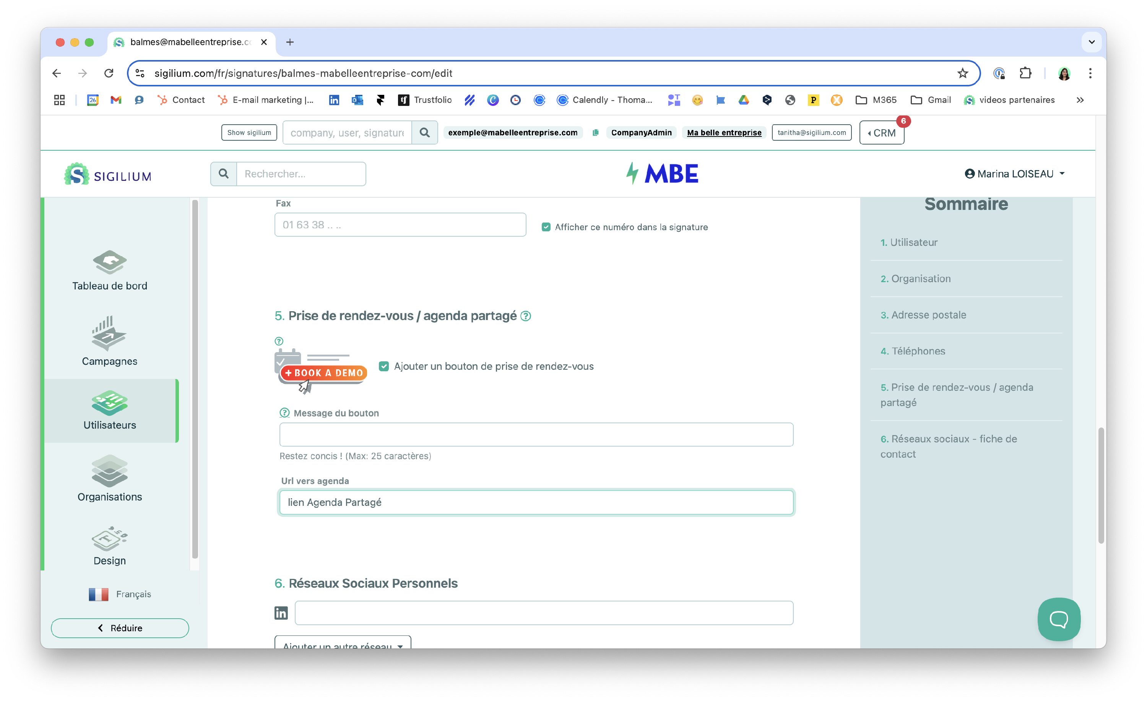Open the Campagnes sidebar icon

[109, 333]
